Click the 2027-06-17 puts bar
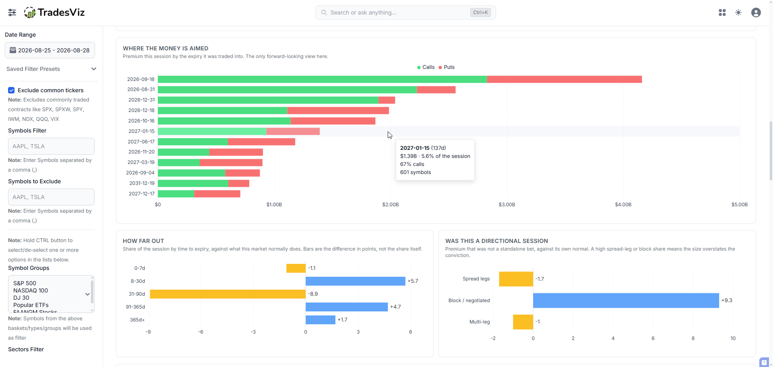Viewport: 773px width, 367px height. click(x=261, y=142)
